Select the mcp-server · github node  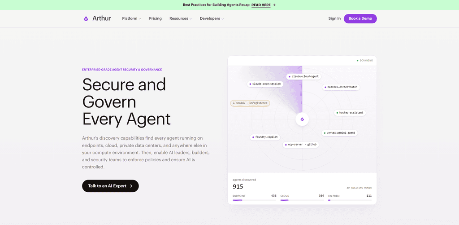(301, 145)
